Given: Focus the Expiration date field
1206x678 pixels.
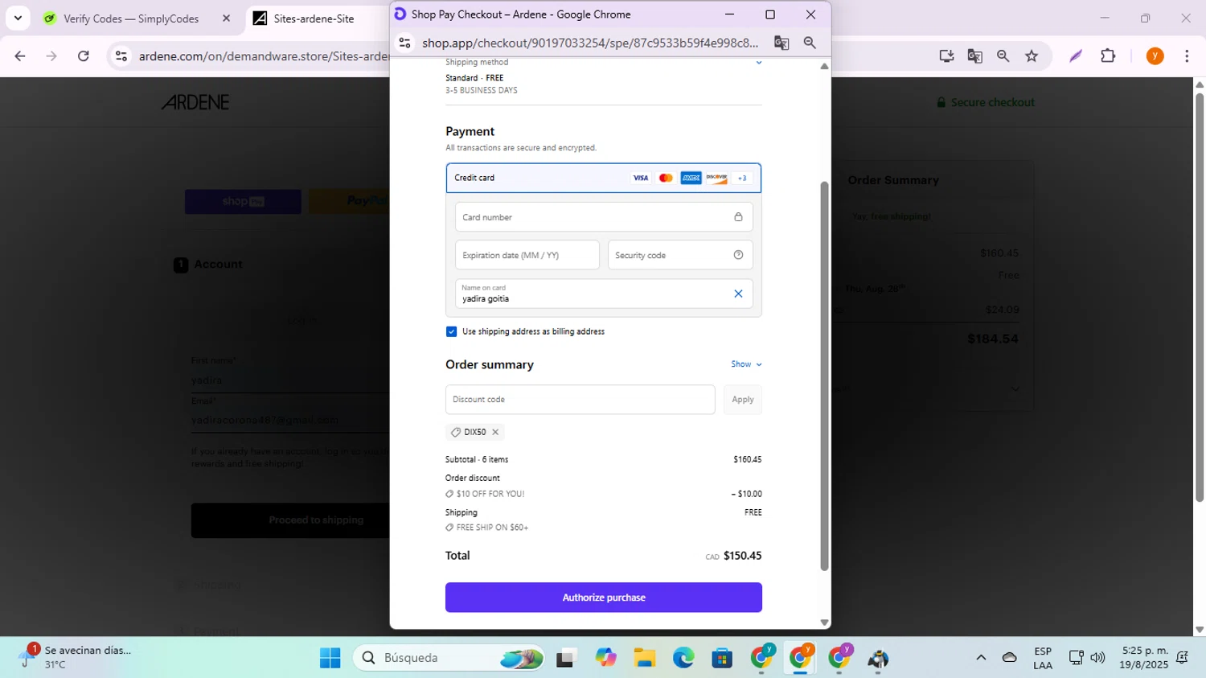Looking at the screenshot, I should 527,255.
